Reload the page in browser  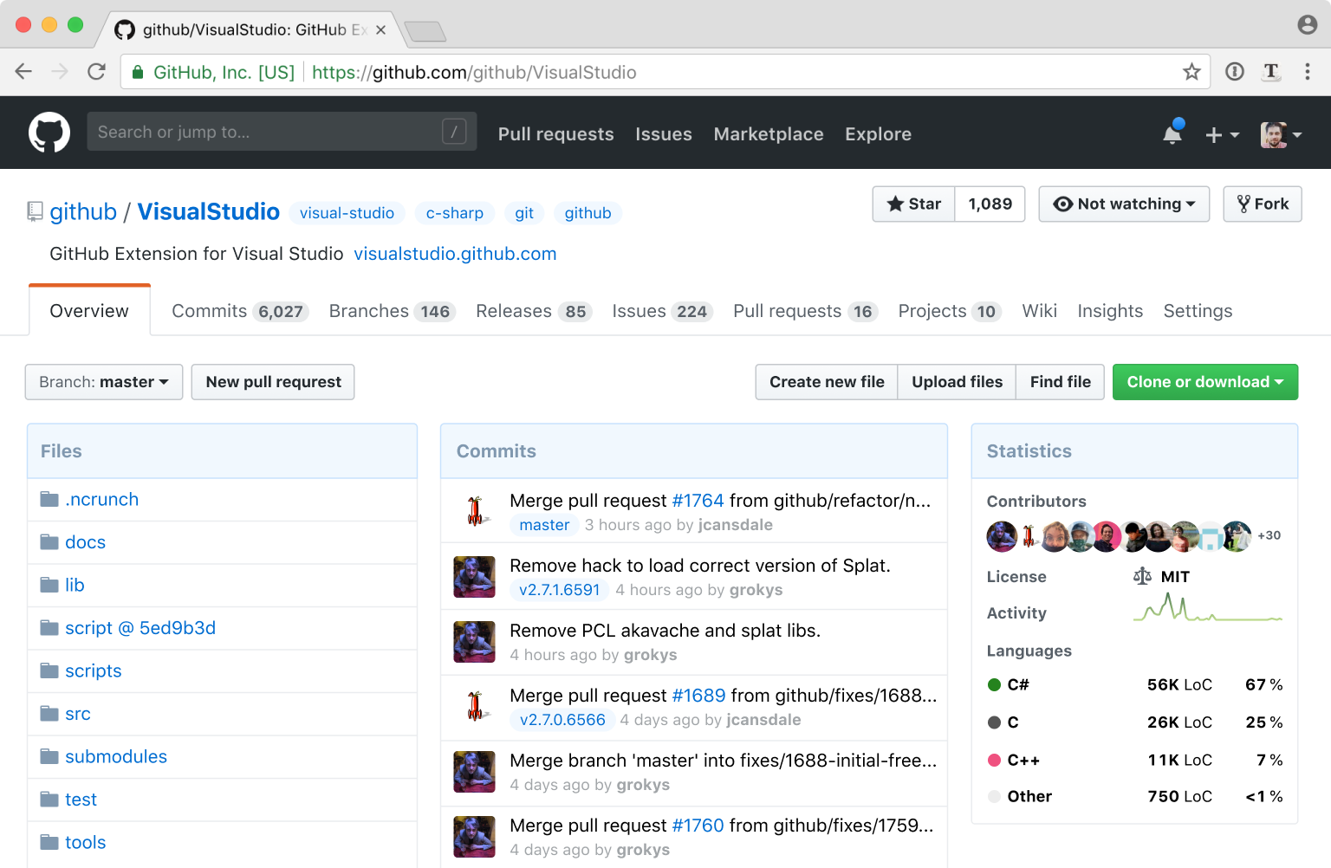tap(96, 72)
